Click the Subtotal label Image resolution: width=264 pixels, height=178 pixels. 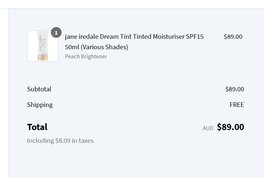pyautogui.click(x=39, y=89)
